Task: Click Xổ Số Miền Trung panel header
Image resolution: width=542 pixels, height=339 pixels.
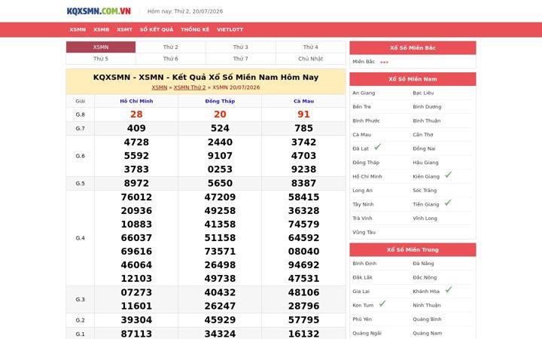Action: click(x=413, y=250)
